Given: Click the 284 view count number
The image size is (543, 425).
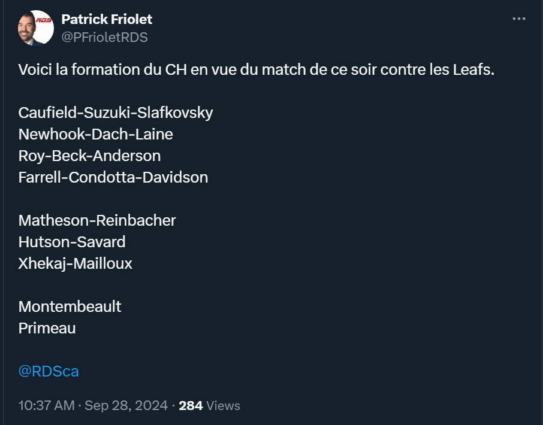Looking at the screenshot, I should 191,405.
